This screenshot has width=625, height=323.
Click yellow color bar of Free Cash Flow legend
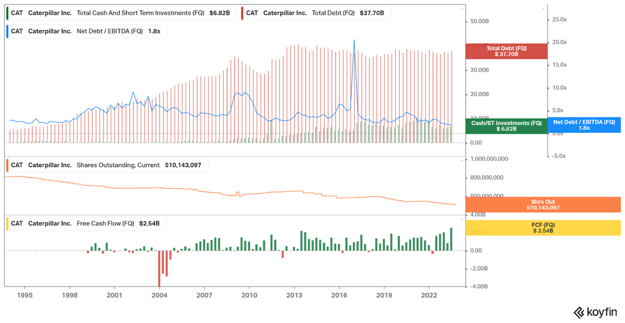7,223
